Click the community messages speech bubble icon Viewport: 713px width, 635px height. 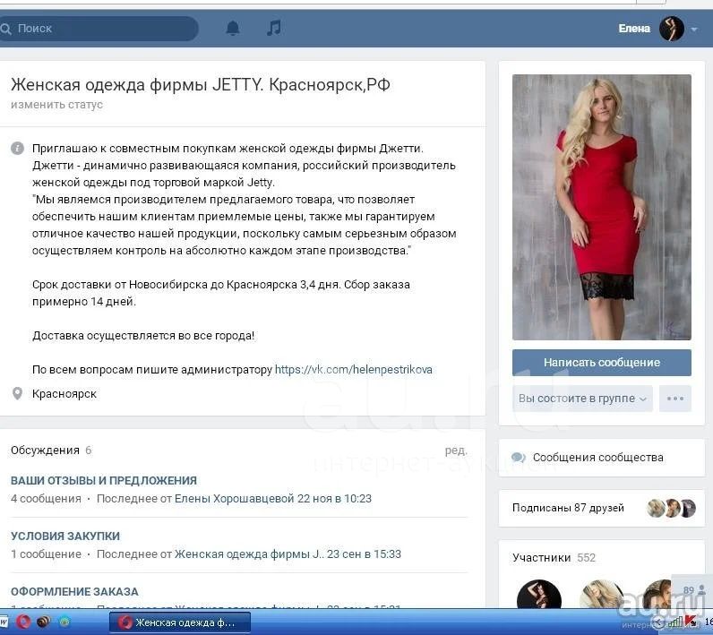coord(519,458)
